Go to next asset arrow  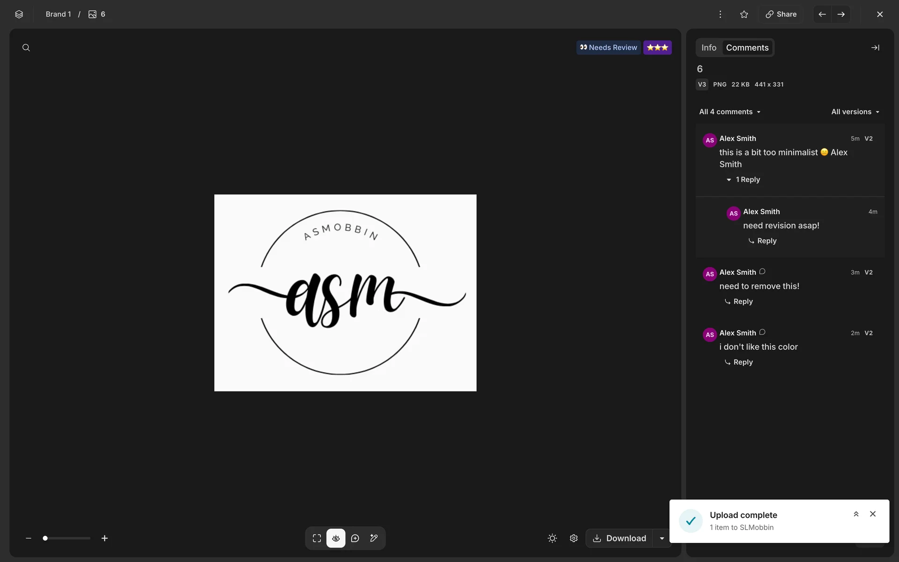click(841, 15)
